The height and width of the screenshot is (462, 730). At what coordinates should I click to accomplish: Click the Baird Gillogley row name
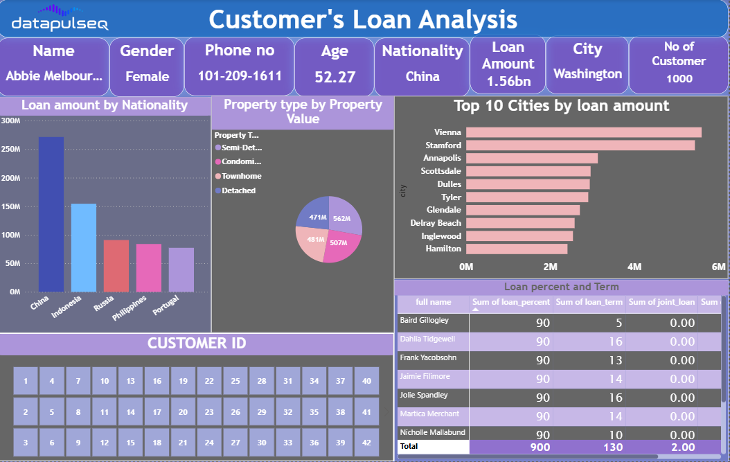click(424, 321)
